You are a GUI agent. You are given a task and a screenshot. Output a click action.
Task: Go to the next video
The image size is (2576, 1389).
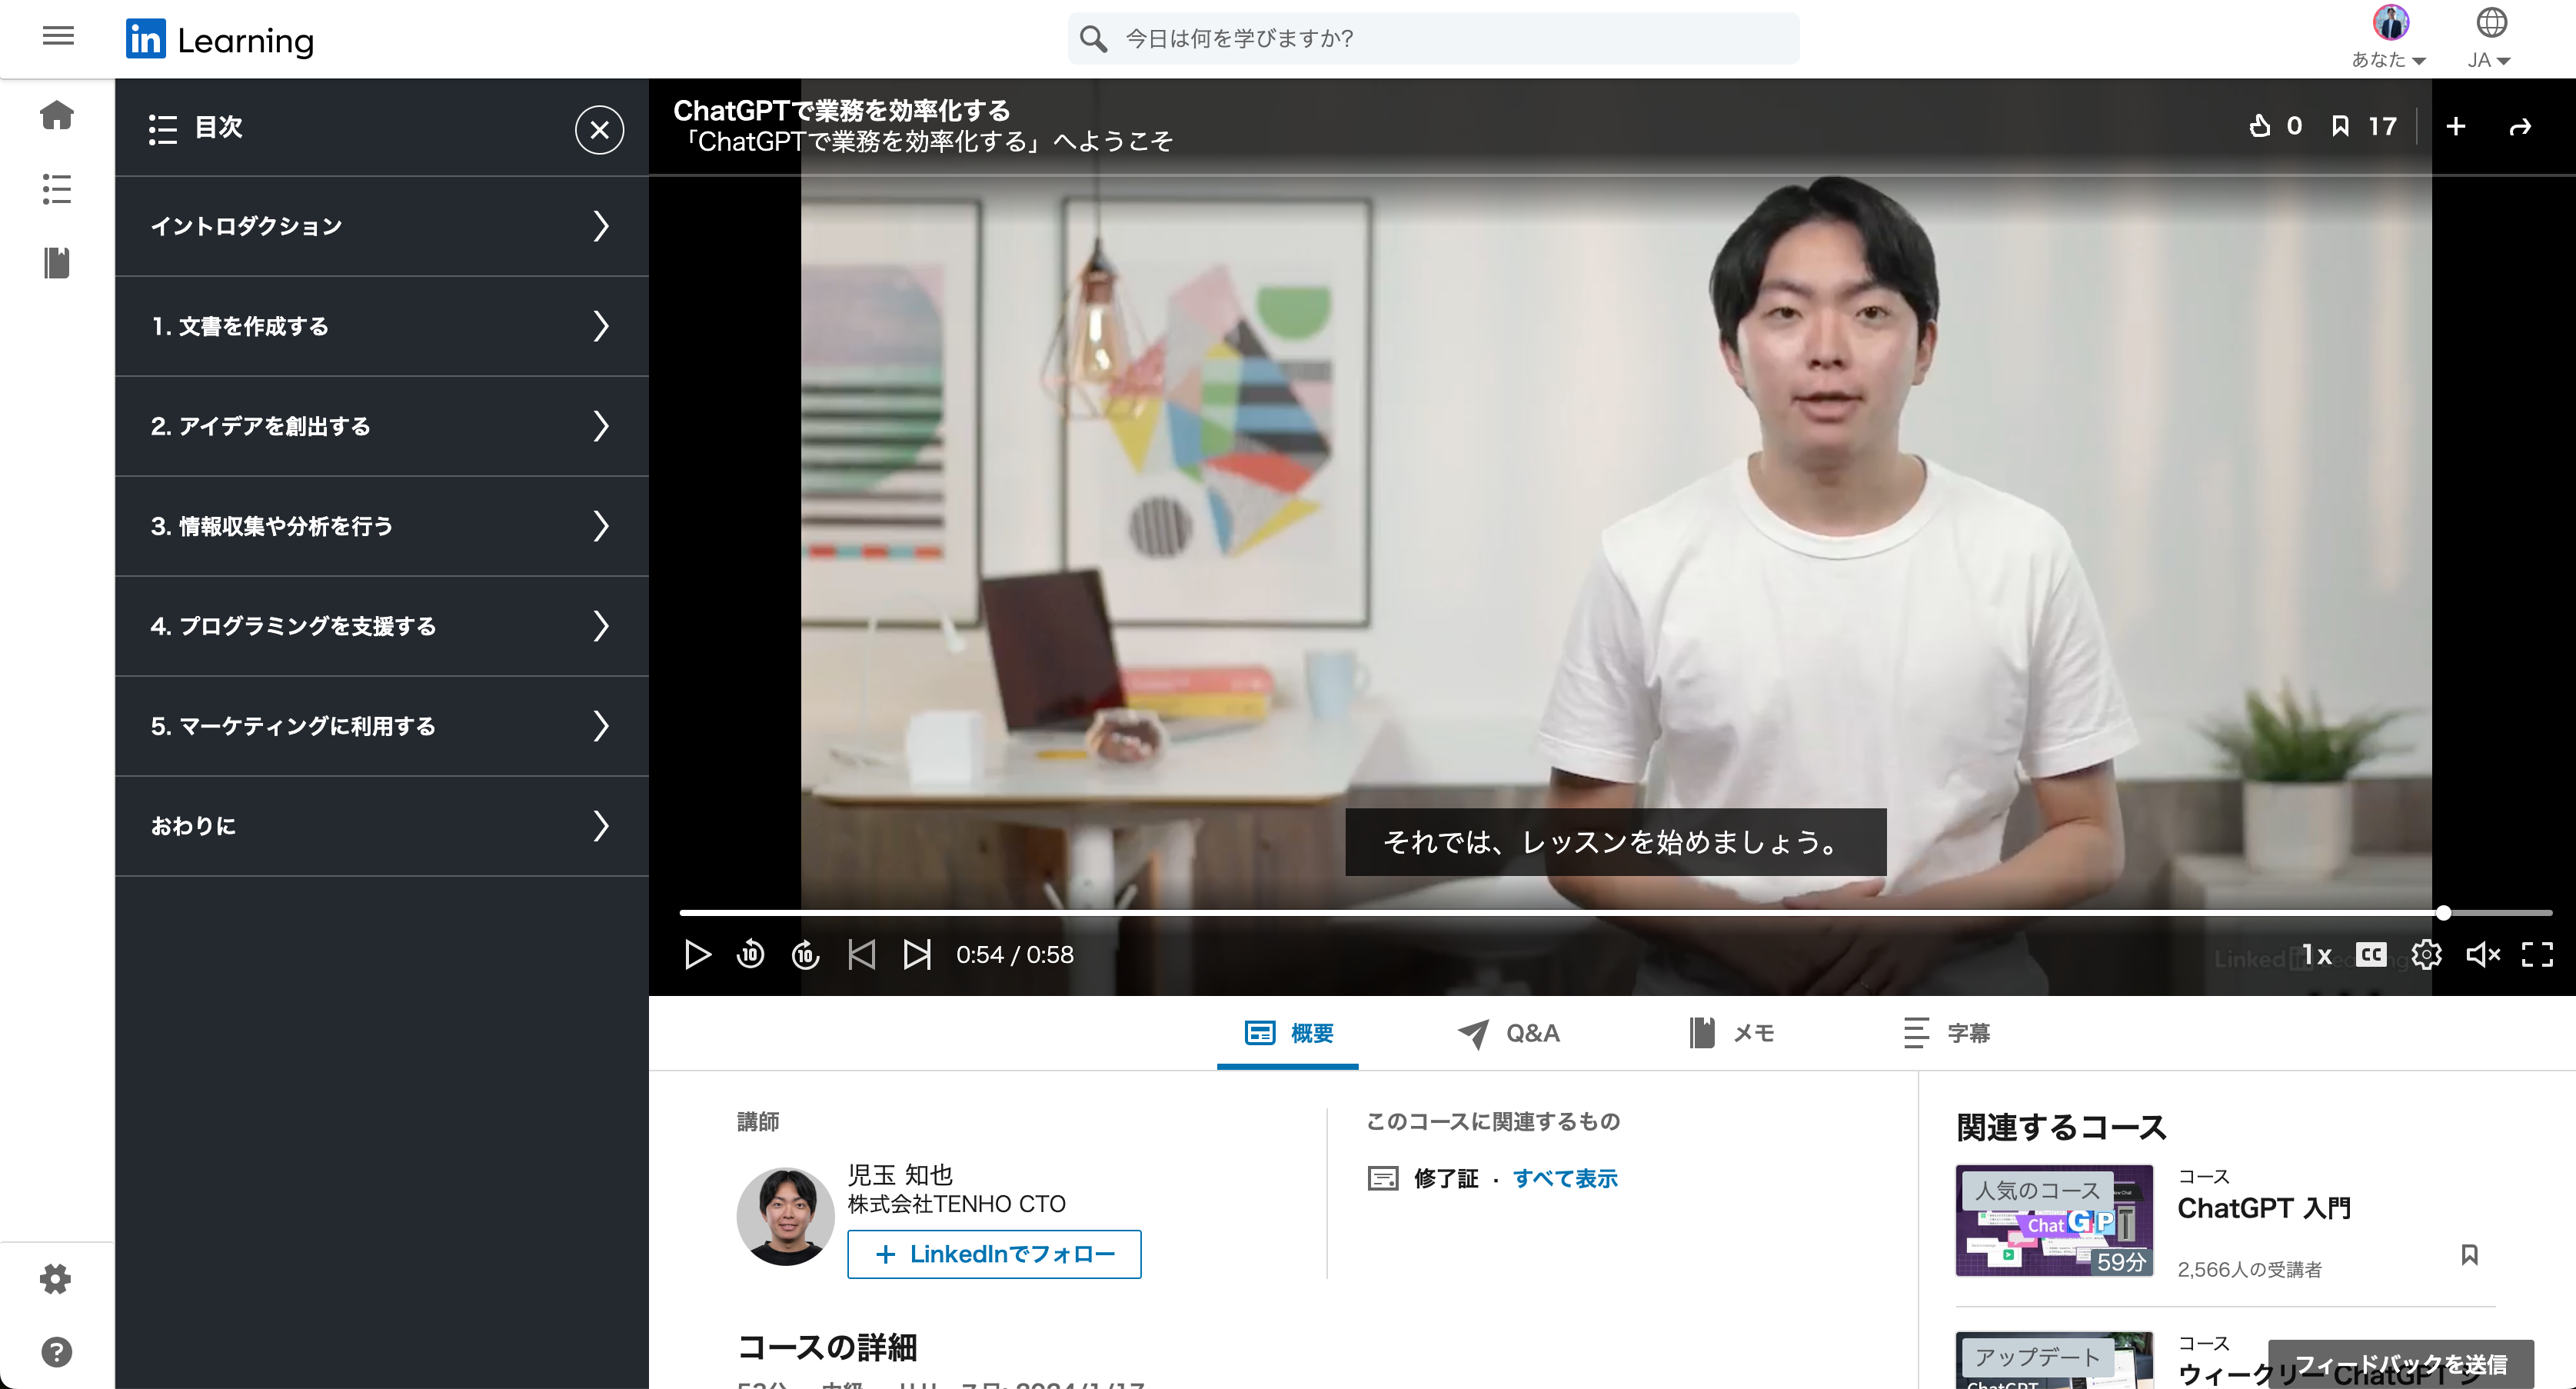916,955
